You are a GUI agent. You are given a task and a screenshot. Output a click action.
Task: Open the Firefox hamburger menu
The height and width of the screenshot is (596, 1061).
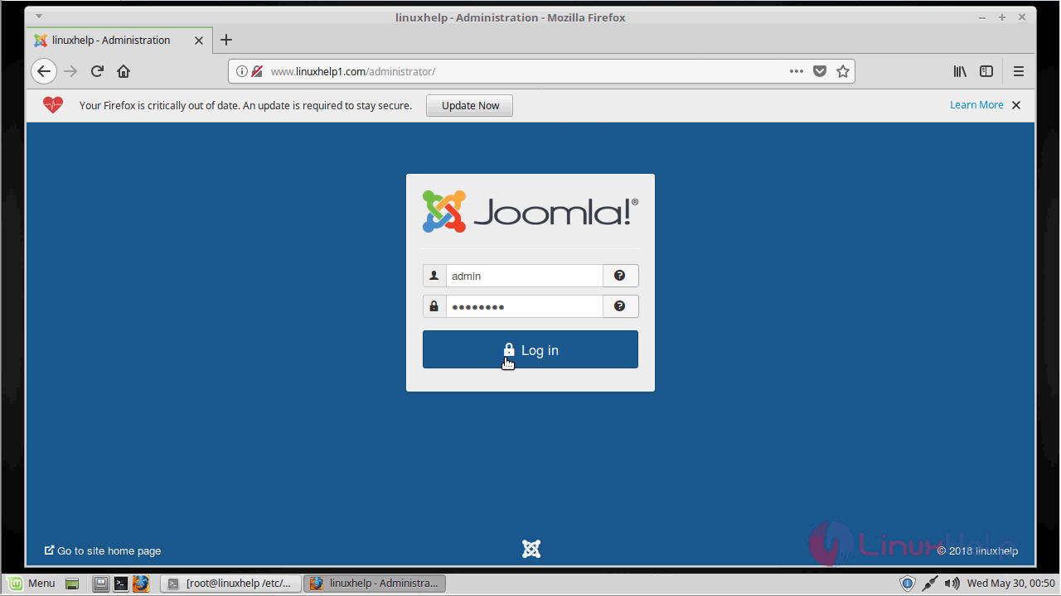(x=1019, y=71)
